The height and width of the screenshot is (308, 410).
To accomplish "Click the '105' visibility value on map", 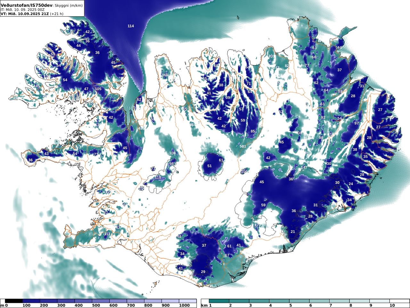I will coord(98,89).
